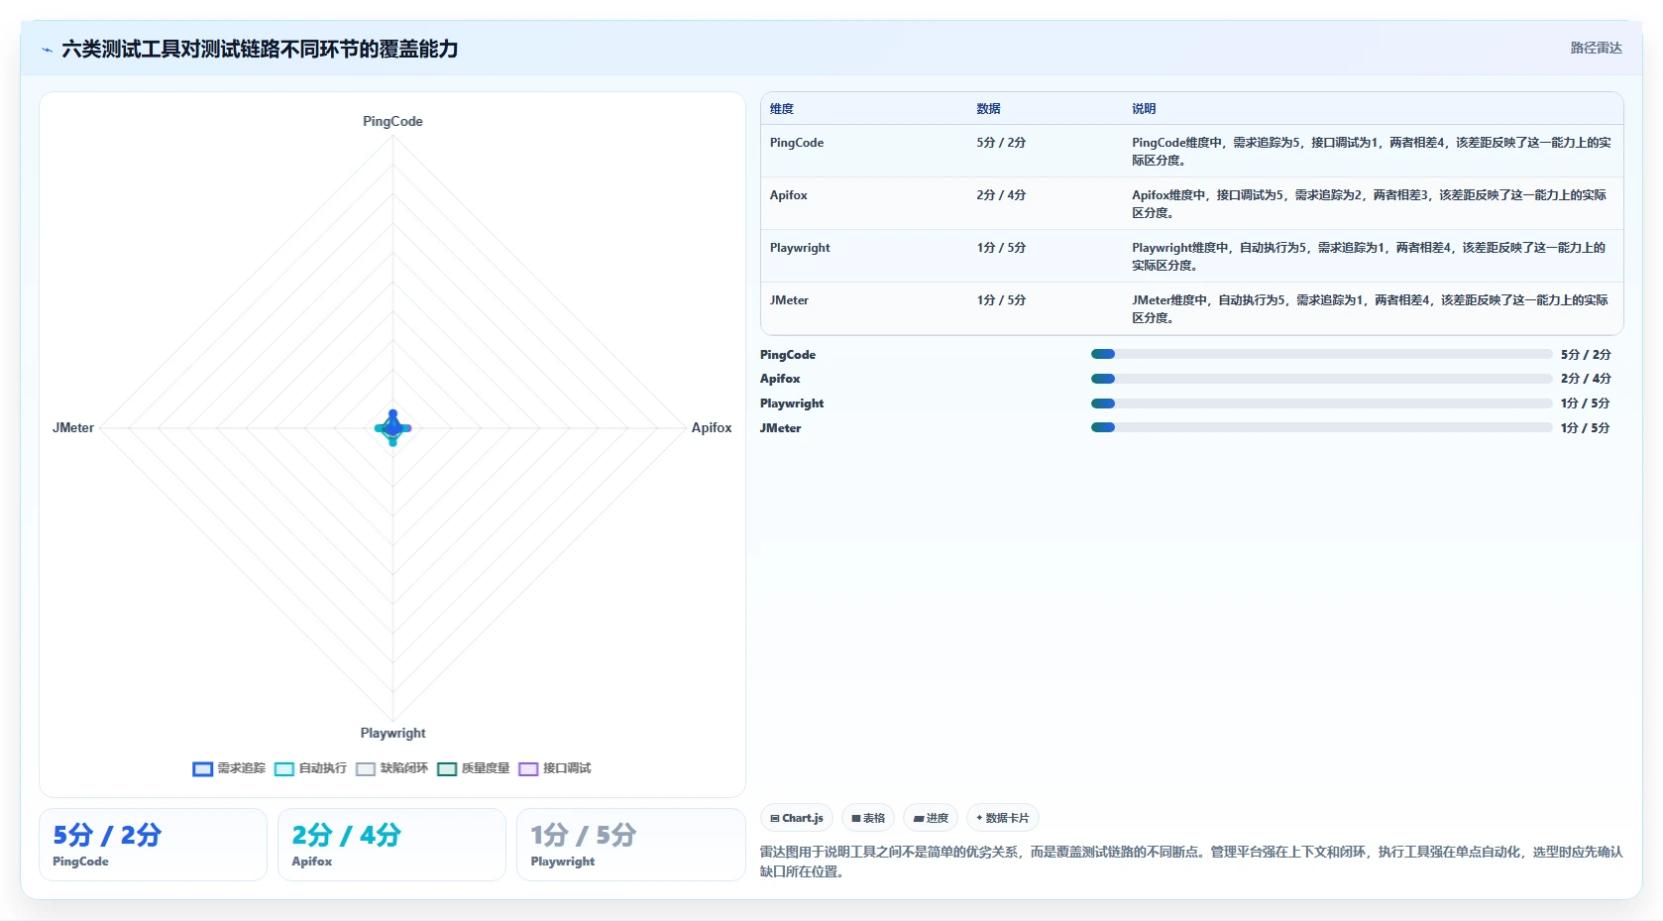Toggle the 缺陷闭环 legend series

391,768
